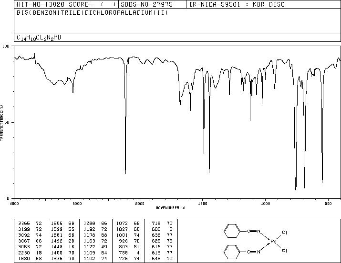Viewport: 341px width, 263px height.
Task: Select peak table entry 803
Action: 130,247
